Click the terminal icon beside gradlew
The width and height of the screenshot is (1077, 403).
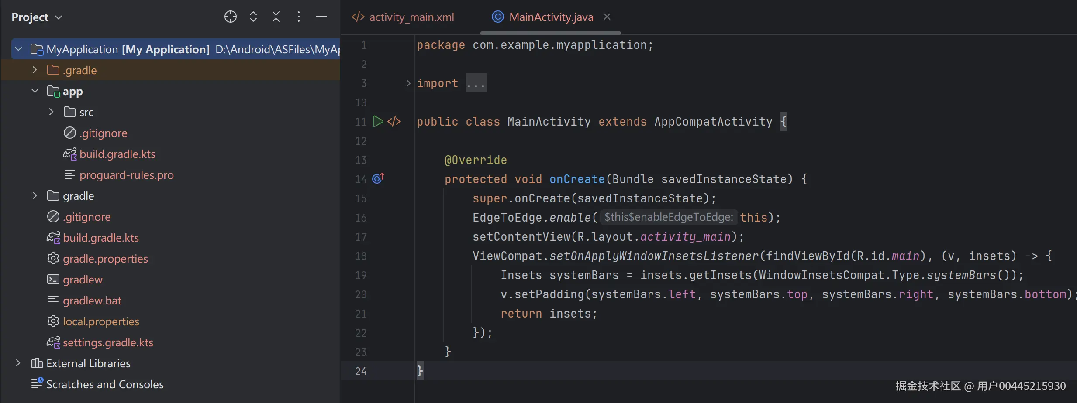coord(53,279)
